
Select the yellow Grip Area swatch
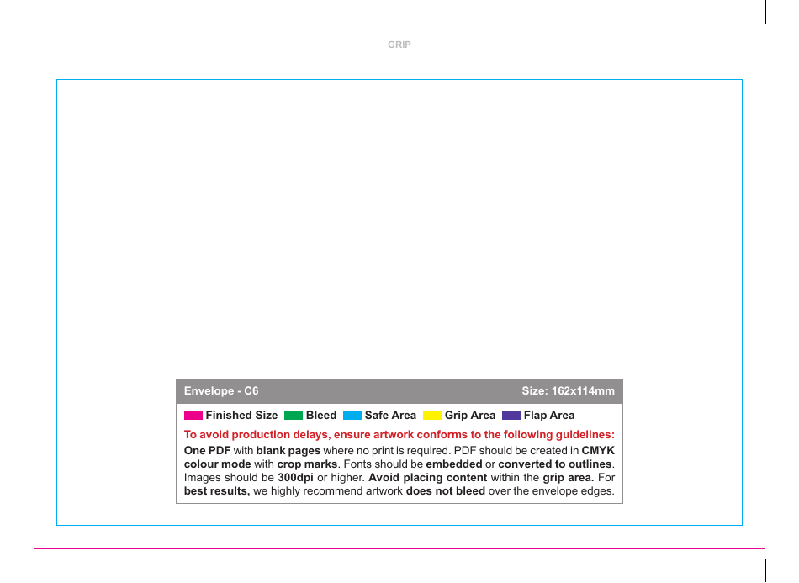[431, 415]
